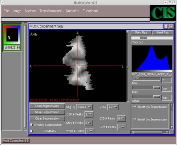Toggle the Fix Means checkbox
Image resolution: width=177 pixels, height=145 pixels.
coord(31,131)
